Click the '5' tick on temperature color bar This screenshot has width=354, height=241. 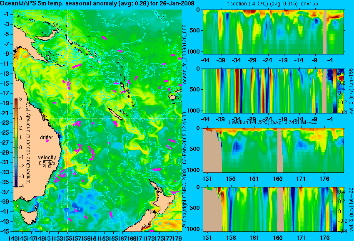[x=20, y=99]
